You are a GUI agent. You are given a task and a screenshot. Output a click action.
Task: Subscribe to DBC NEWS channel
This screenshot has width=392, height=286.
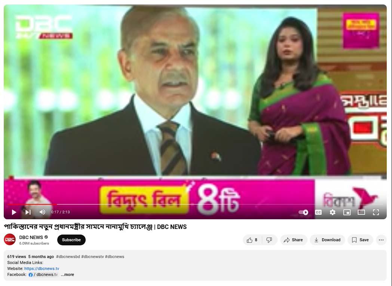71,240
